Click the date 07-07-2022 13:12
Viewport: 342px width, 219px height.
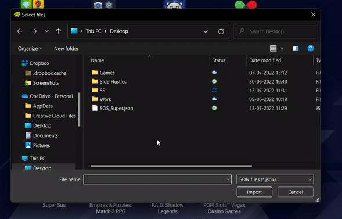(268, 73)
